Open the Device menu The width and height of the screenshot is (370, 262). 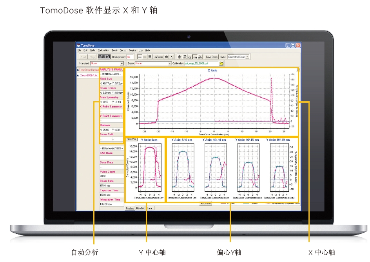(132, 50)
